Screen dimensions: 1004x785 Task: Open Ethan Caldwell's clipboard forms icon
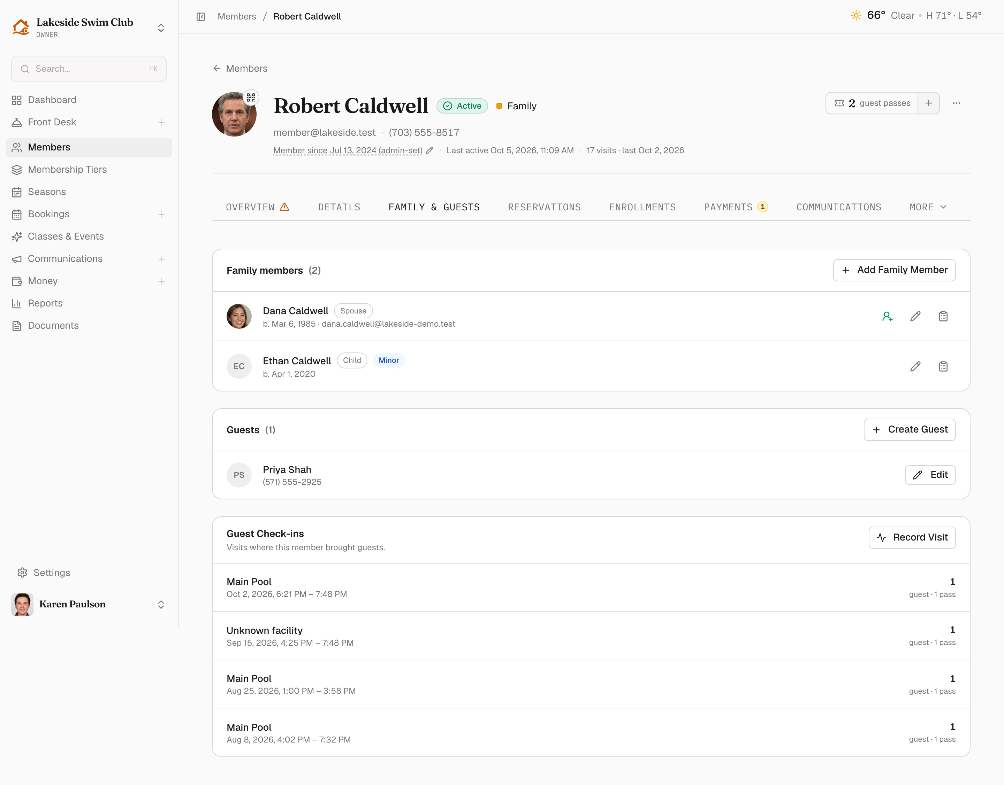tap(943, 366)
